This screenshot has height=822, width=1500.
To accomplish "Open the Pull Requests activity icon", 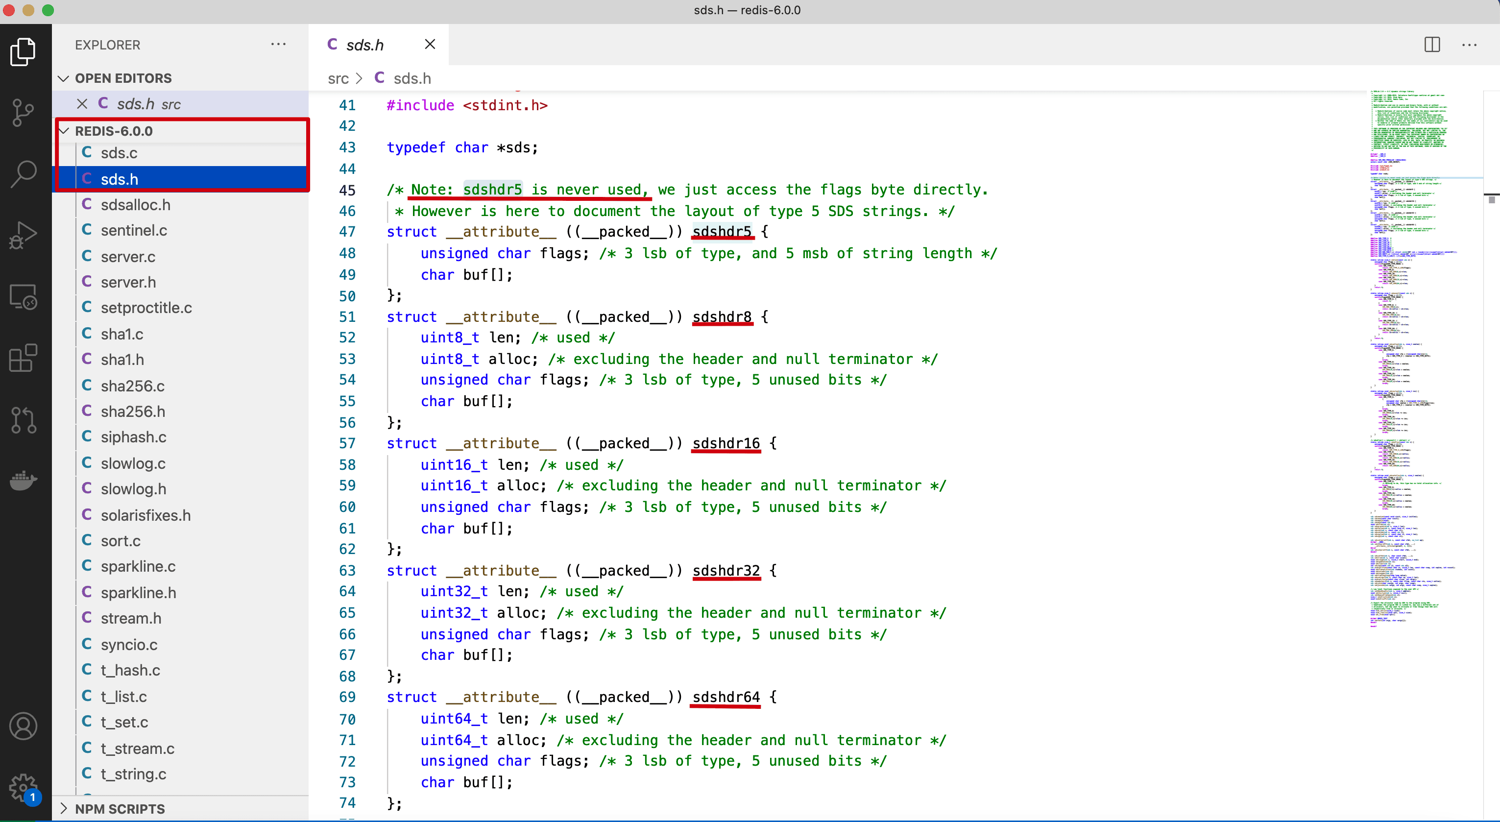I will coord(24,419).
